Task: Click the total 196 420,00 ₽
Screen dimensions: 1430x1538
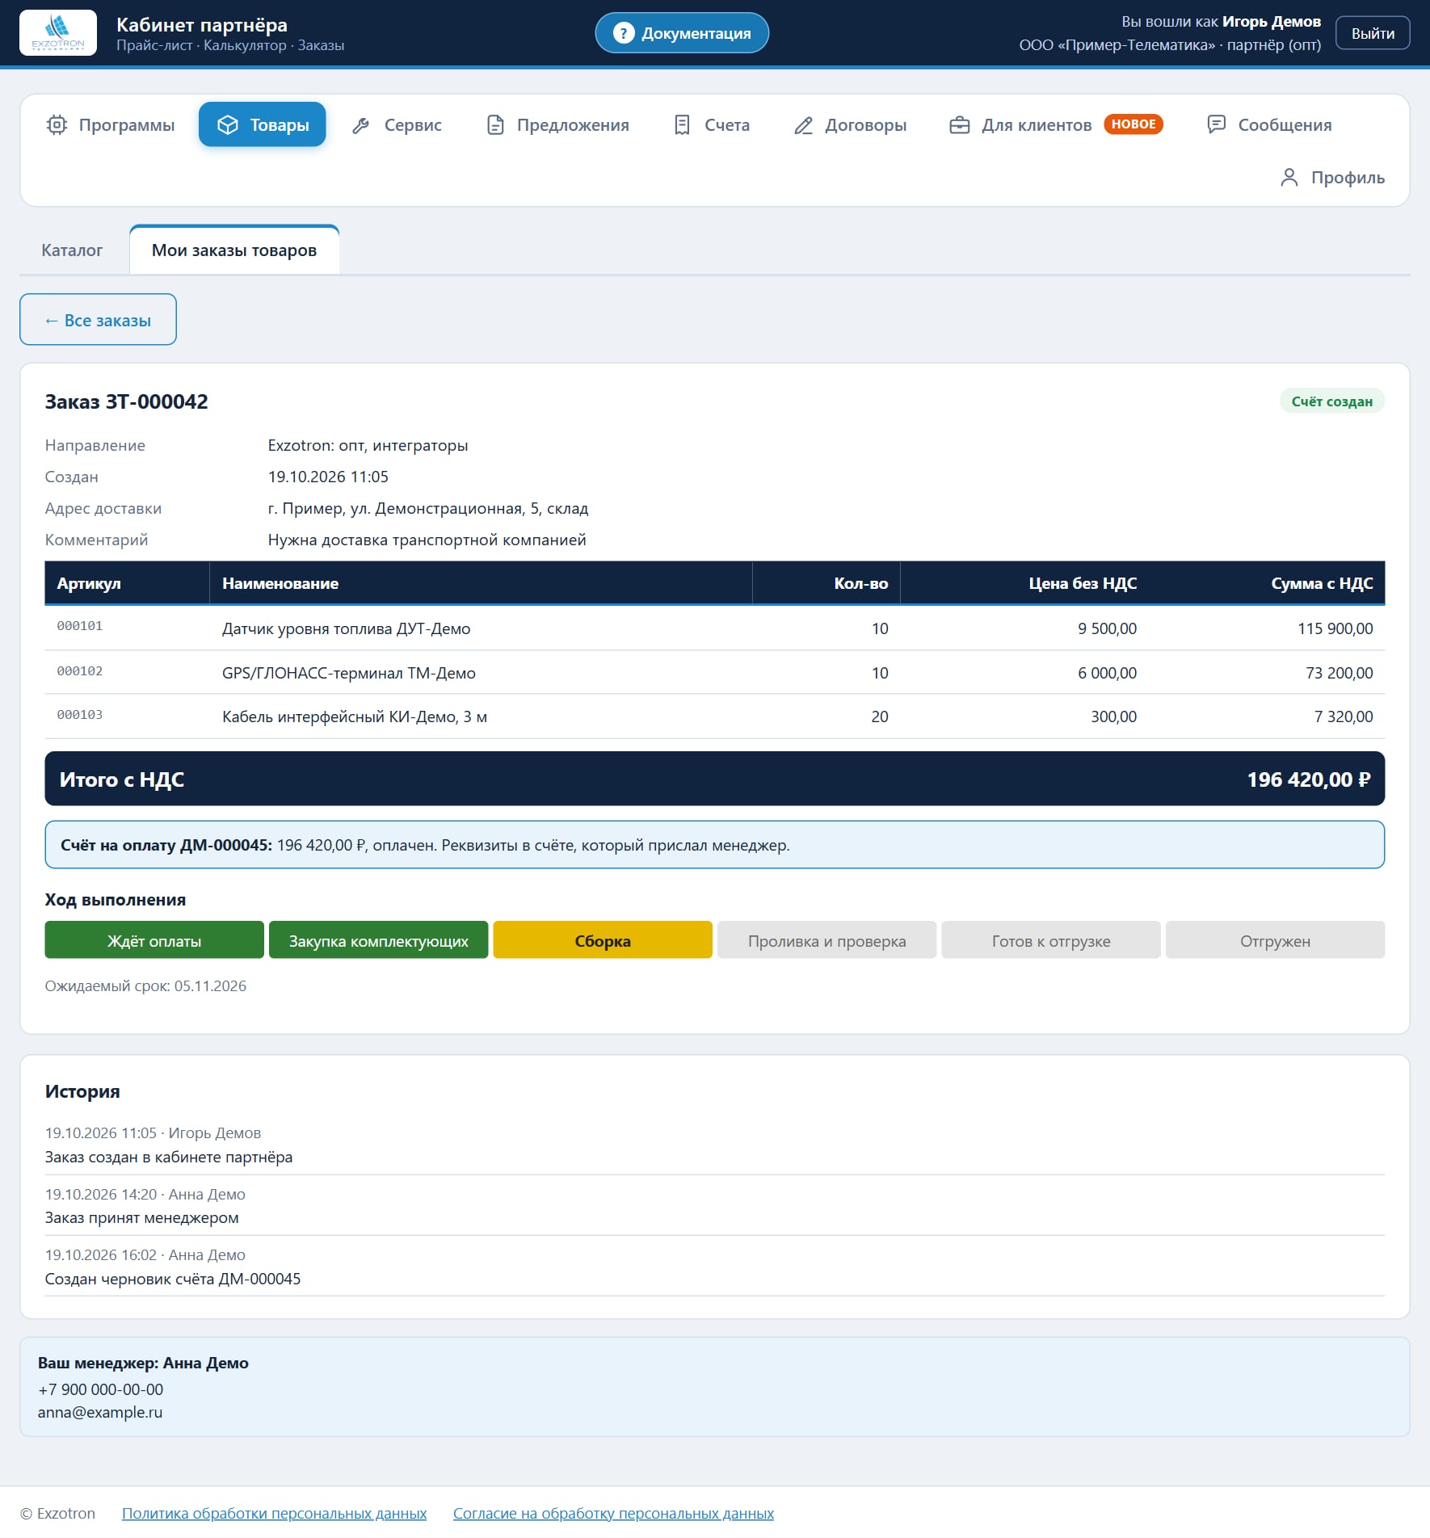Action: pyautogui.click(x=1309, y=780)
